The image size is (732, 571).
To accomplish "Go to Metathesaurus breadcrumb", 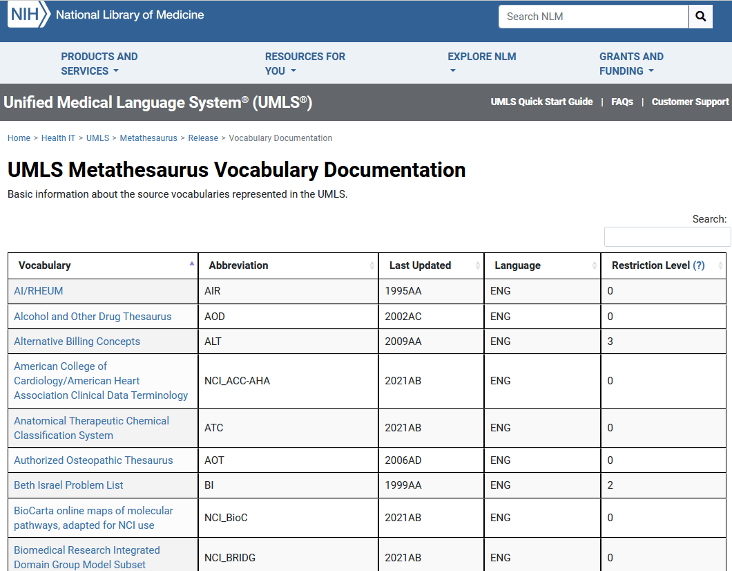I will [x=148, y=138].
